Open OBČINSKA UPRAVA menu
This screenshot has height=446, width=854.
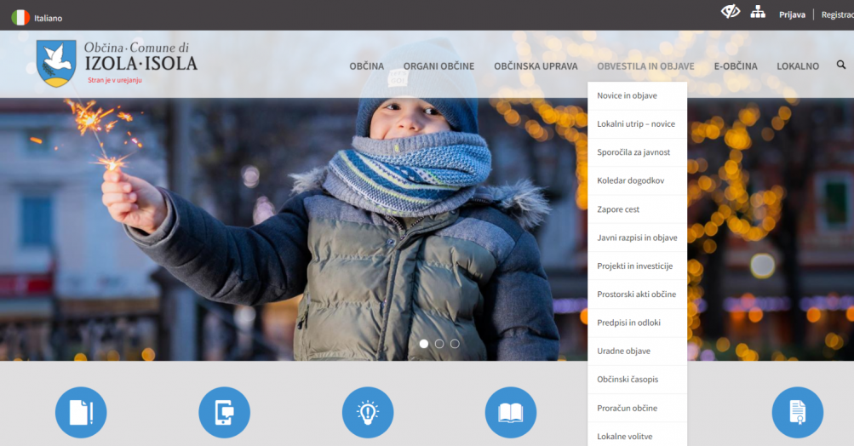pos(536,66)
